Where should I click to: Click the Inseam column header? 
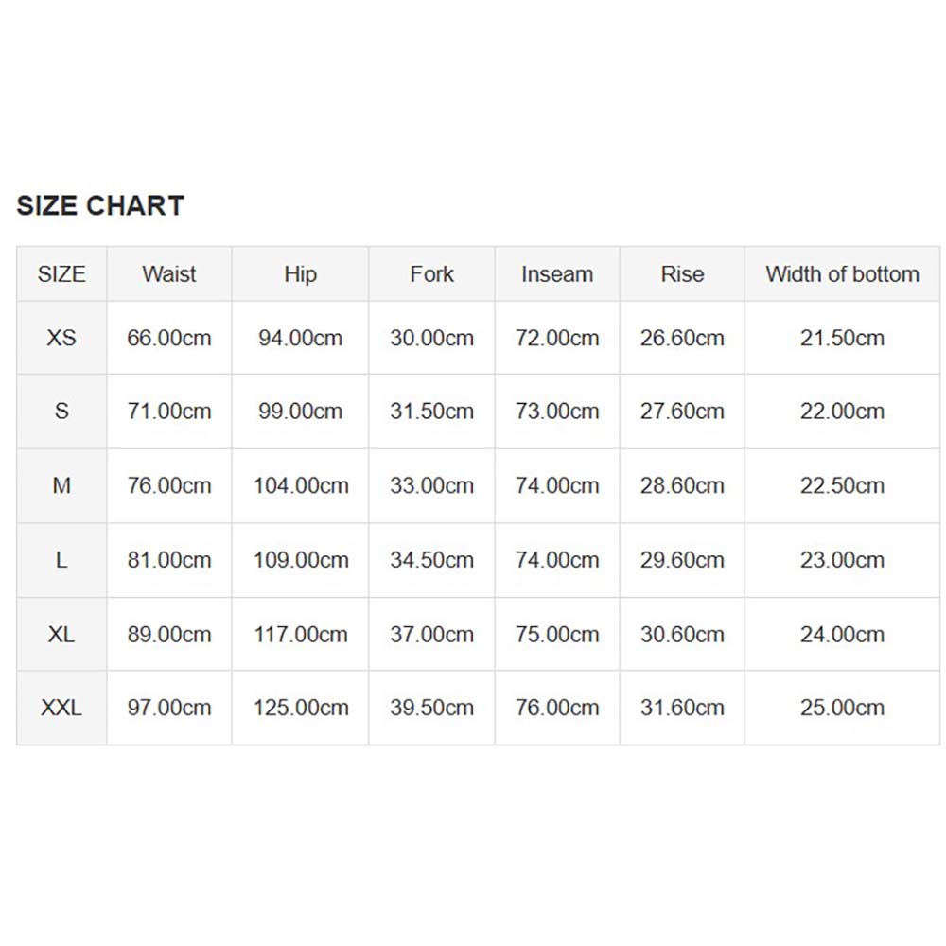coord(557,274)
